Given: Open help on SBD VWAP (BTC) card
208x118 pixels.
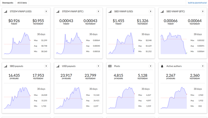Looking at the screenshot, I should [x=203, y=12].
